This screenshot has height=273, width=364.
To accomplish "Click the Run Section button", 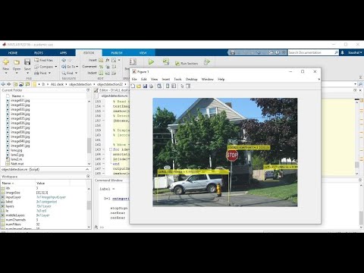I will pyautogui.click(x=187, y=64).
